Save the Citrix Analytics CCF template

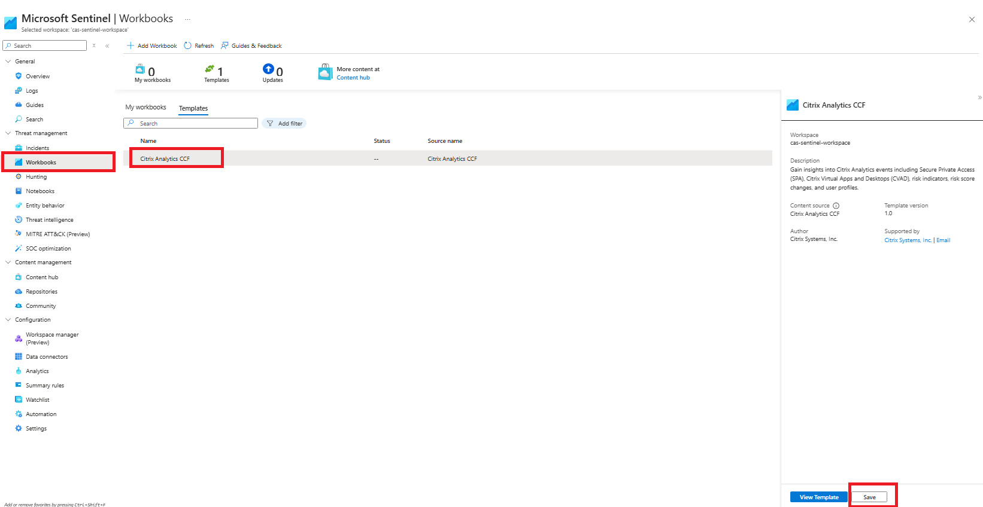pyautogui.click(x=869, y=497)
